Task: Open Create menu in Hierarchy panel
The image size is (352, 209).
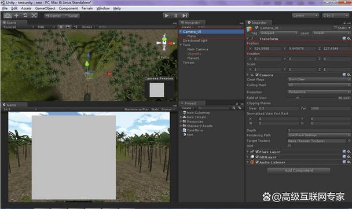Action: pos(188,27)
